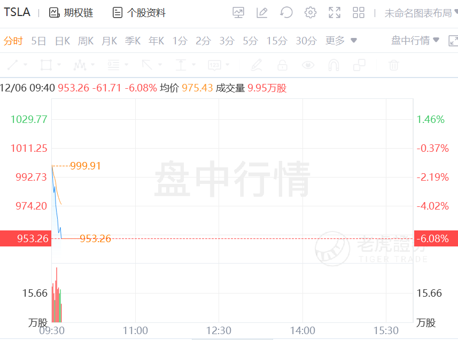Switch to the 分时 tab

point(13,41)
